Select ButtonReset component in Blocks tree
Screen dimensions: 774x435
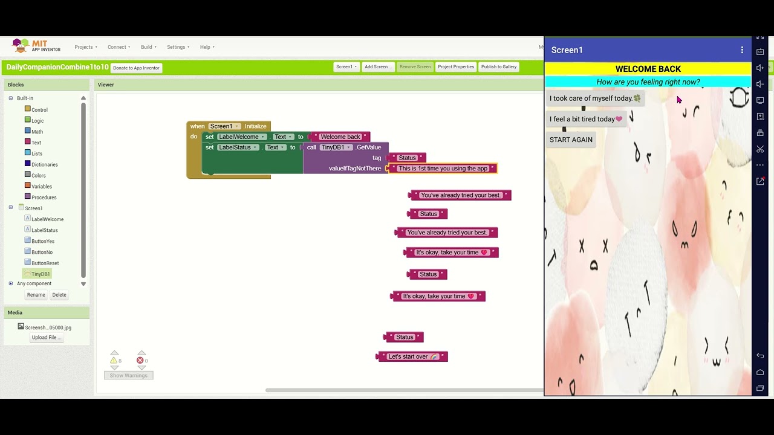click(x=41, y=263)
